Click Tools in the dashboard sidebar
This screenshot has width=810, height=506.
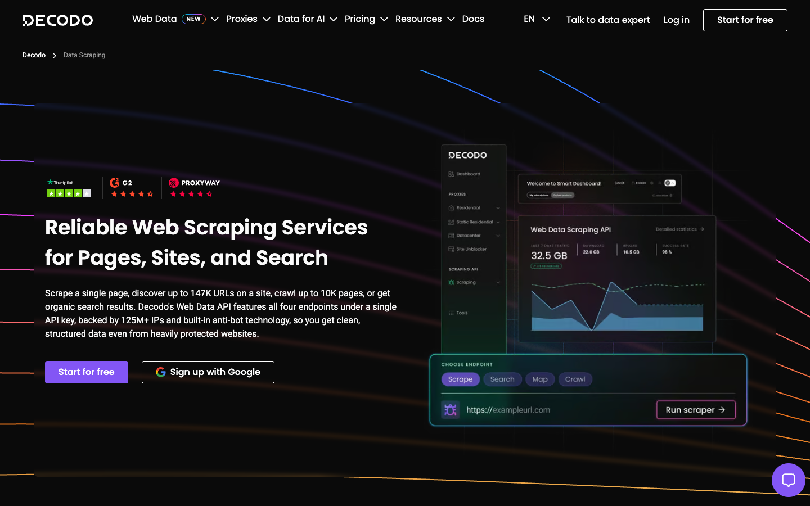tap(458, 313)
